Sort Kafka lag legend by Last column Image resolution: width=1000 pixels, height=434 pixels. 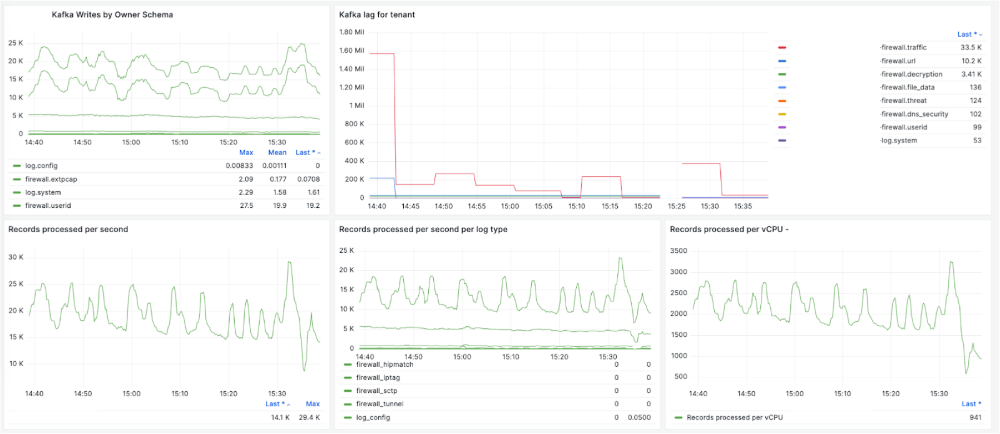pos(969,34)
